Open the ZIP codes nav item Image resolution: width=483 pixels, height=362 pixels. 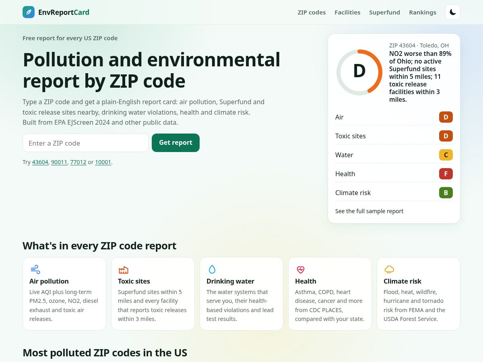[x=312, y=12]
